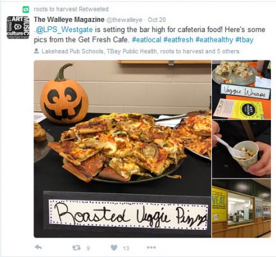Follow the #tbay hashtag
The image size is (276, 257).
[x=245, y=40]
